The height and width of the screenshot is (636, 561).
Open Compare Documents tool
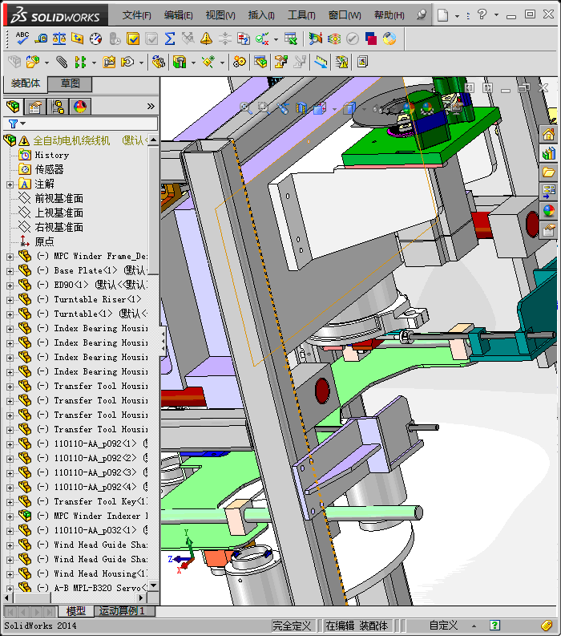point(243,38)
